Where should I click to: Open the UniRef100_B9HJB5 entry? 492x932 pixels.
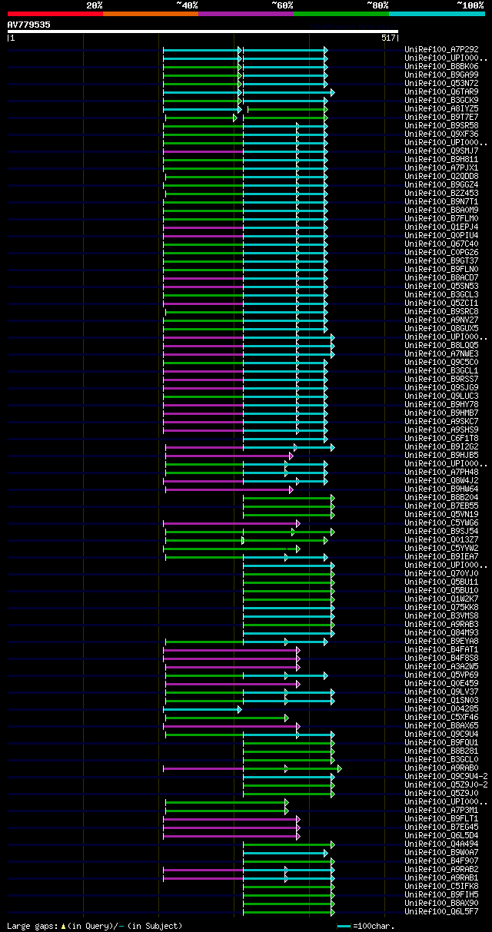pos(443,455)
